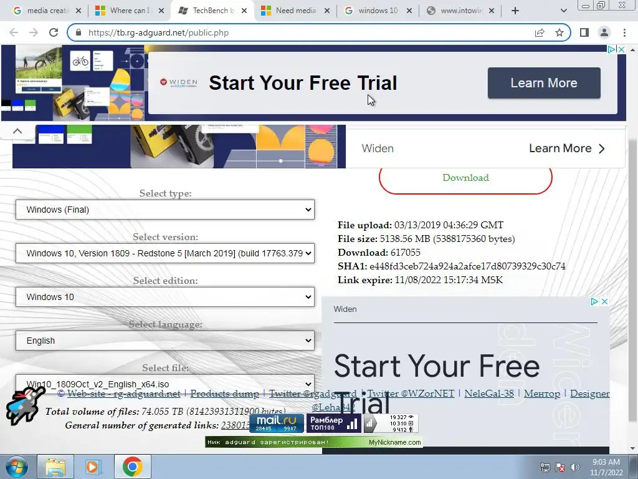Screen dimensions: 638x479
Task: Click the generated links count number
Action: click(x=236, y=425)
